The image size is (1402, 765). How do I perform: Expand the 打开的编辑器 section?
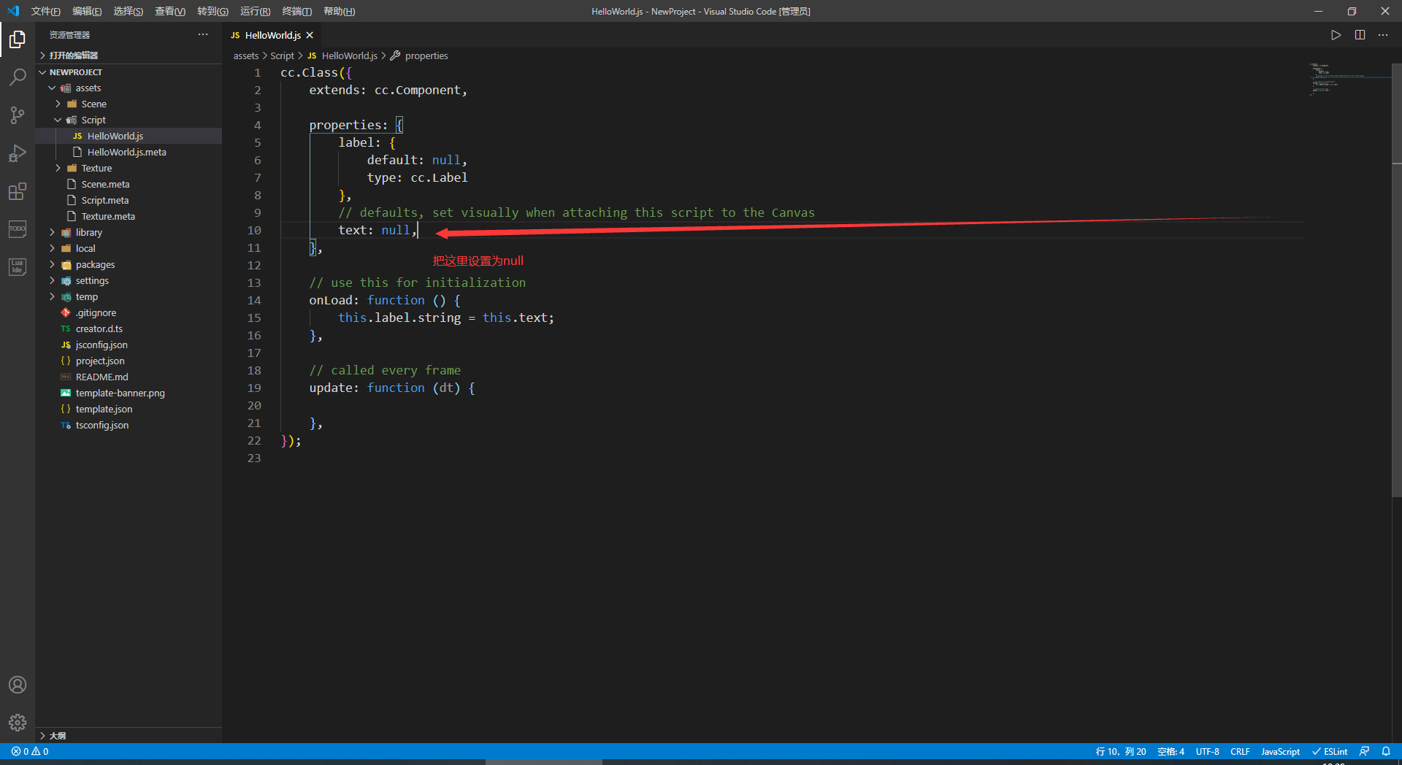click(129, 55)
